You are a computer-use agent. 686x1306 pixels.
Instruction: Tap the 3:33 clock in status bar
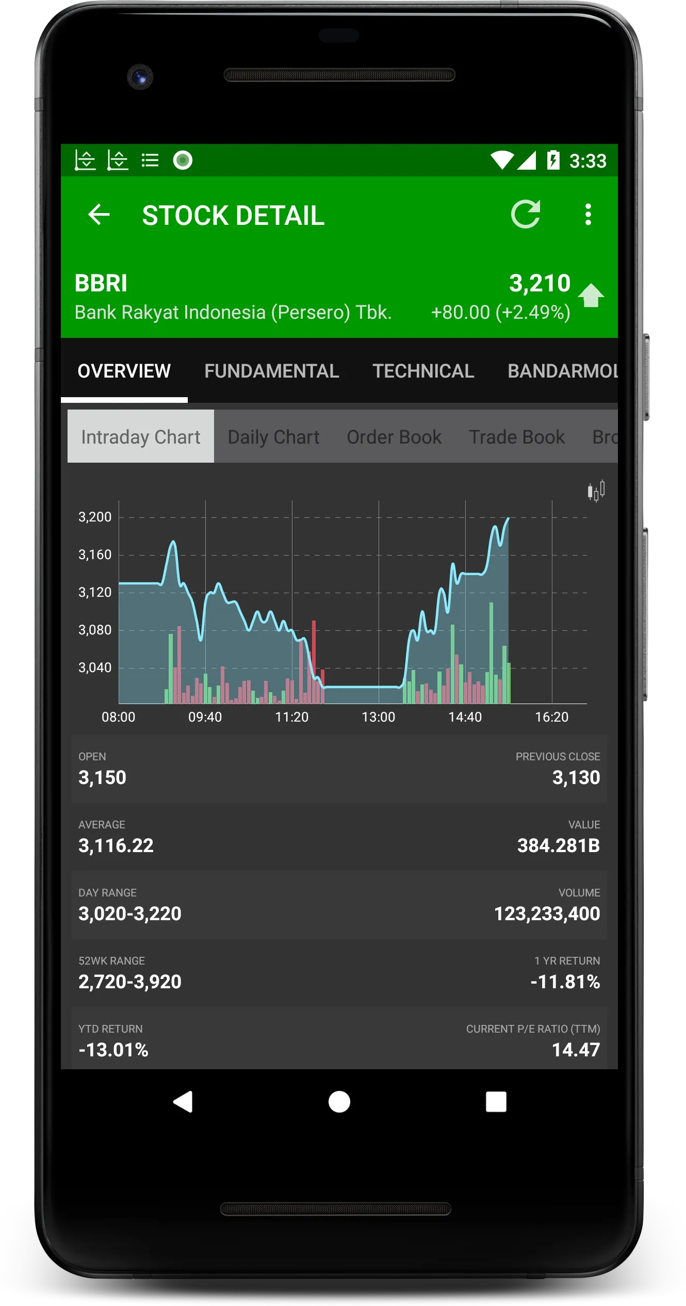pyautogui.click(x=588, y=161)
